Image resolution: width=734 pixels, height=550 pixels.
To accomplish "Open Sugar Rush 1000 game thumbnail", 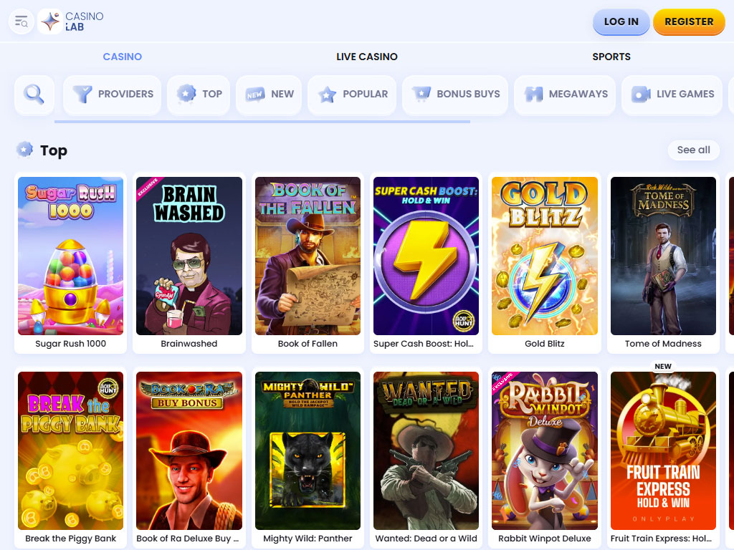I will coord(71,256).
